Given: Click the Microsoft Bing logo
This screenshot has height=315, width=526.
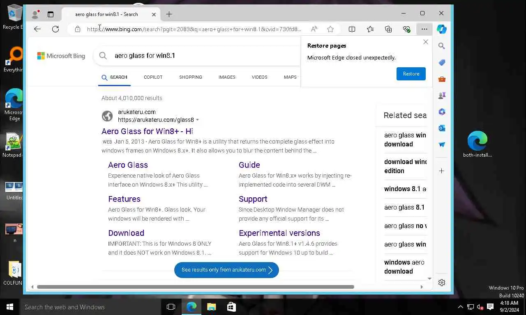Looking at the screenshot, I should click(x=61, y=56).
